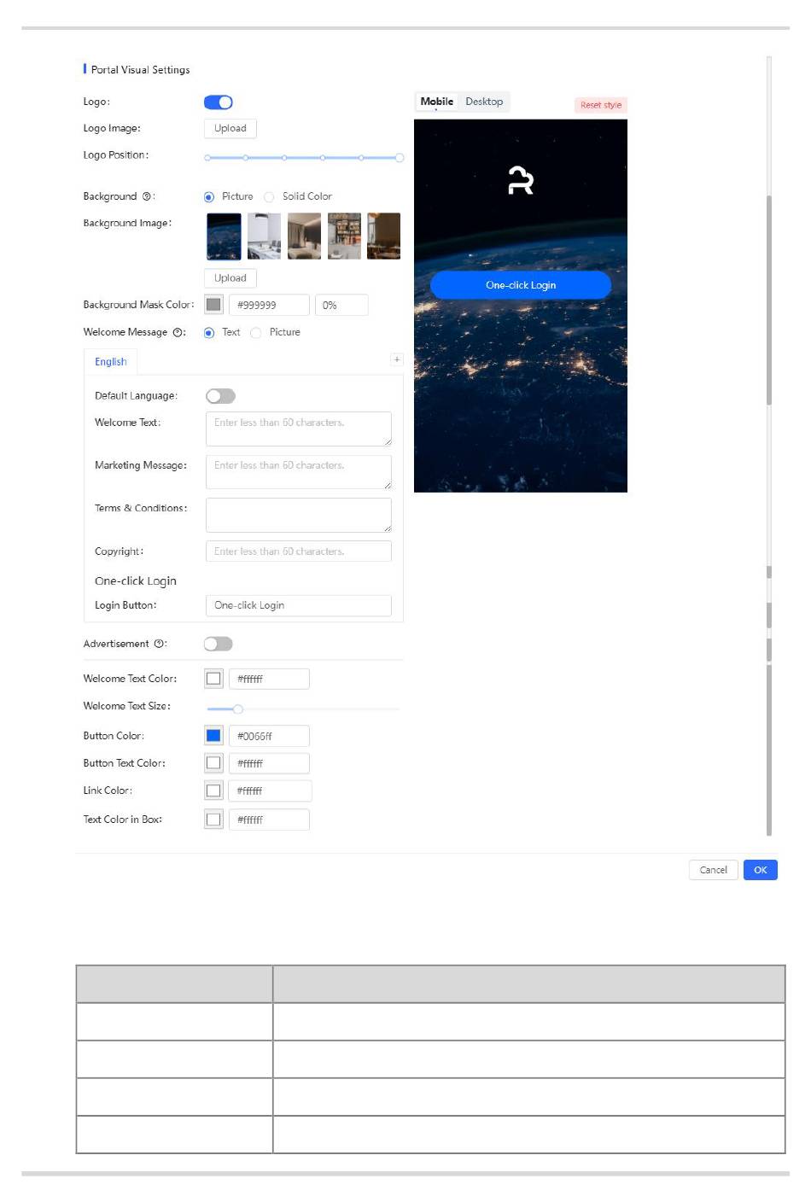The width and height of the screenshot is (811, 1202).
Task: Switch to the Desktop preview tab
Action: (484, 102)
